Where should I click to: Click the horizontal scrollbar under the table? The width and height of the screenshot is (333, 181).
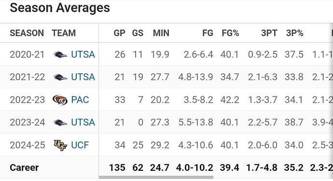point(156,177)
